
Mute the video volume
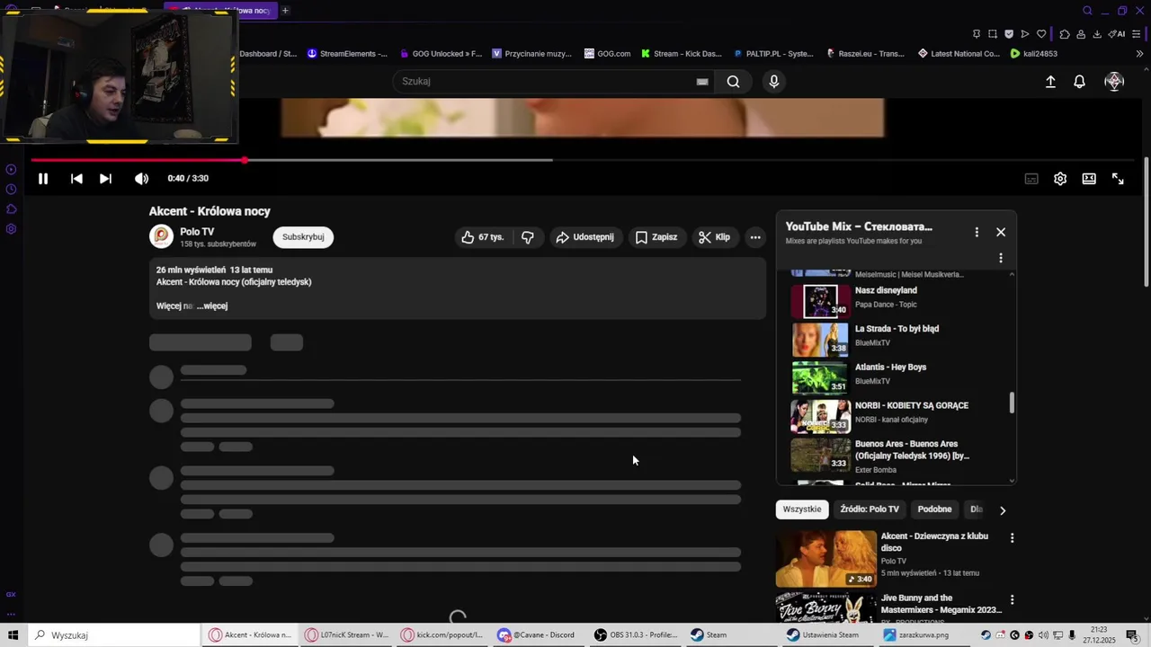pyautogui.click(x=141, y=179)
